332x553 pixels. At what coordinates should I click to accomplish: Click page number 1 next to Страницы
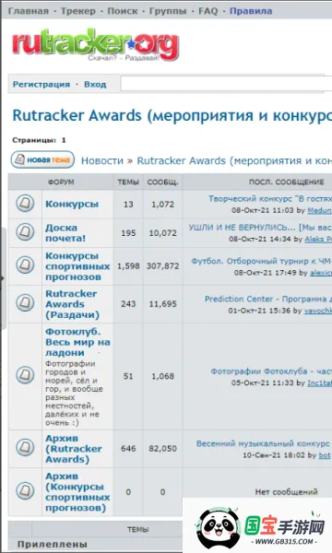pyautogui.click(x=64, y=140)
